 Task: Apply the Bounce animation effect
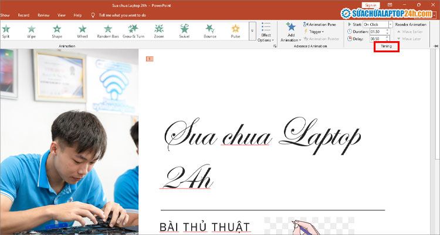pos(210,31)
